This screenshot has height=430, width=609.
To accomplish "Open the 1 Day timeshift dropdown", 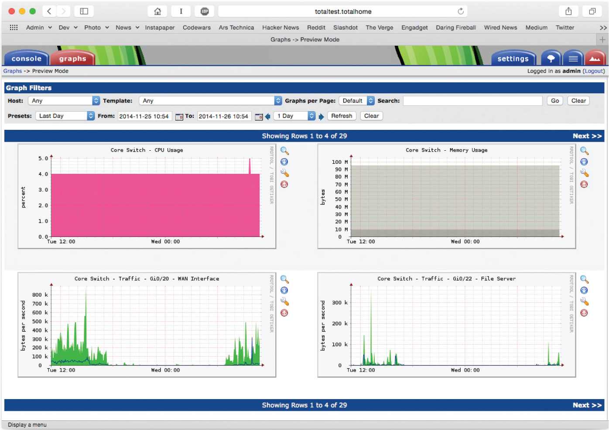I will tap(294, 116).
